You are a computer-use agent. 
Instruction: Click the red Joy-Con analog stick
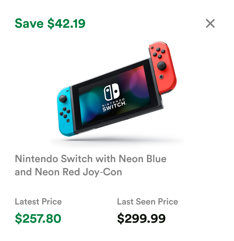162,66
